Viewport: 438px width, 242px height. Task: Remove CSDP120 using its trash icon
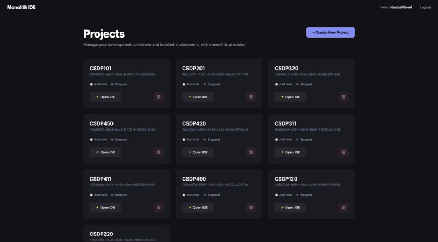[343, 207]
